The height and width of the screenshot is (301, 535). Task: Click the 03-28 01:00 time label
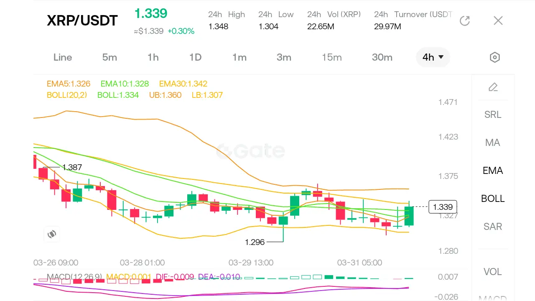tap(142, 263)
